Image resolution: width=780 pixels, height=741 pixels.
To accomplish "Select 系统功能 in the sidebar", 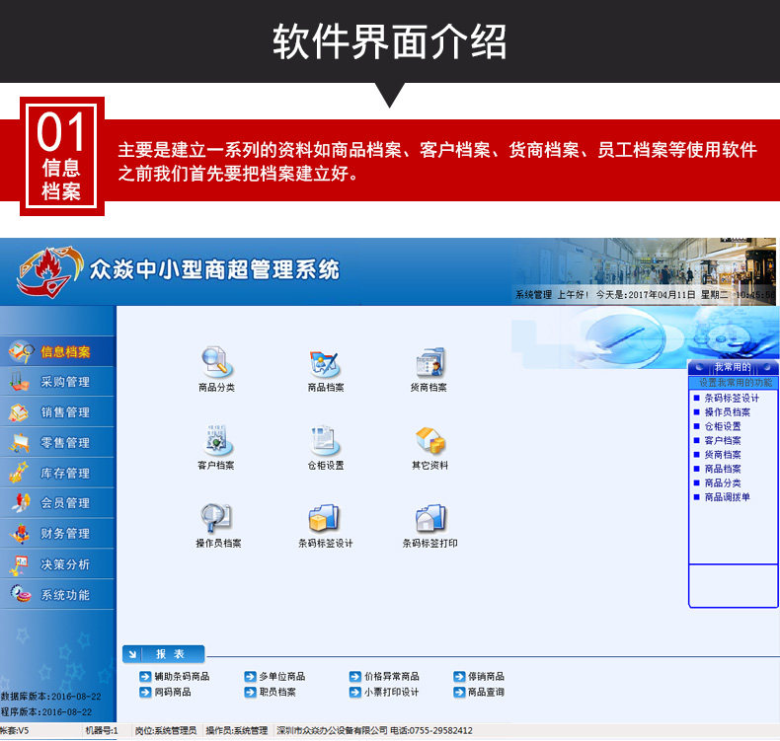I will pyautogui.click(x=57, y=594).
